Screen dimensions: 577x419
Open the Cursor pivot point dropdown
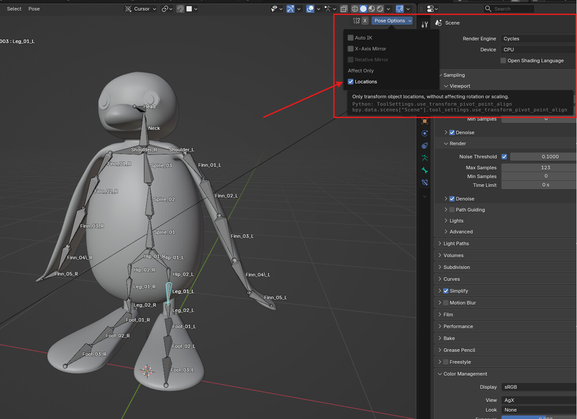click(x=140, y=9)
